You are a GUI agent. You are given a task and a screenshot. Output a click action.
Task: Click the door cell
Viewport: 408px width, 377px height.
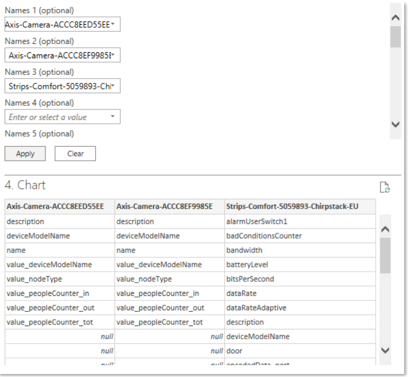pyautogui.click(x=300, y=351)
